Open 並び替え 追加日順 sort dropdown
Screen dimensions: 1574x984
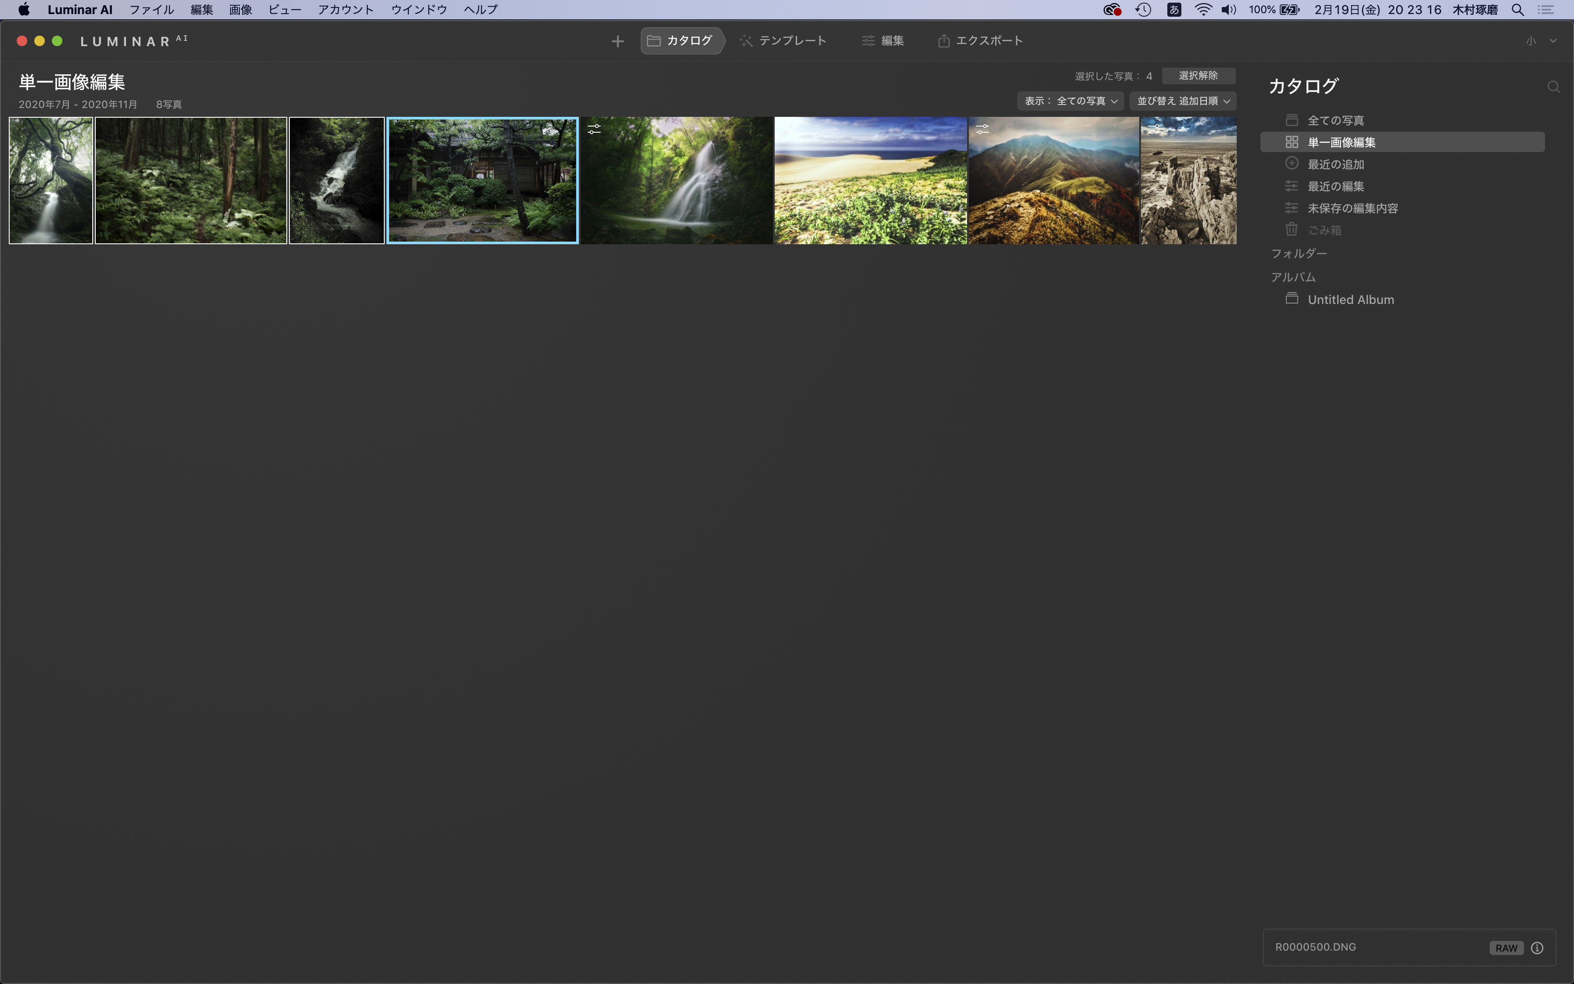click(x=1182, y=101)
